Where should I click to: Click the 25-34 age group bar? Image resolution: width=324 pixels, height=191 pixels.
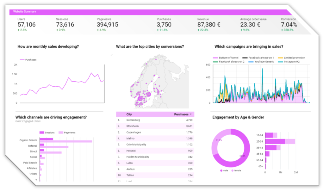[280, 141]
